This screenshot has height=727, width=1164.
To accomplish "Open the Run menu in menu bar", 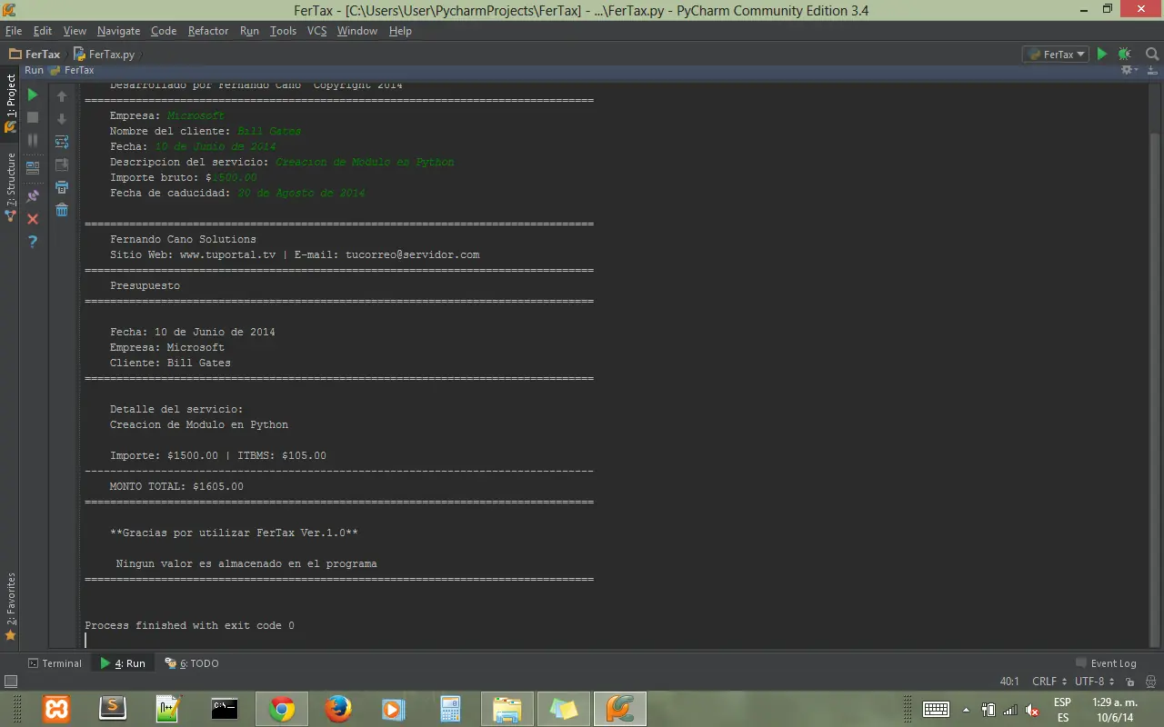I will tap(250, 31).
